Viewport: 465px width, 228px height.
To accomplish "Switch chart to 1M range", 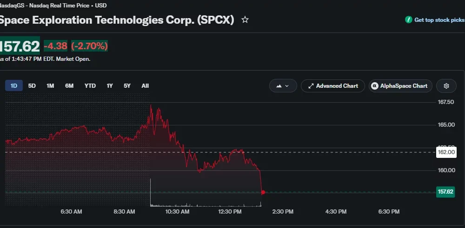I will pos(50,86).
